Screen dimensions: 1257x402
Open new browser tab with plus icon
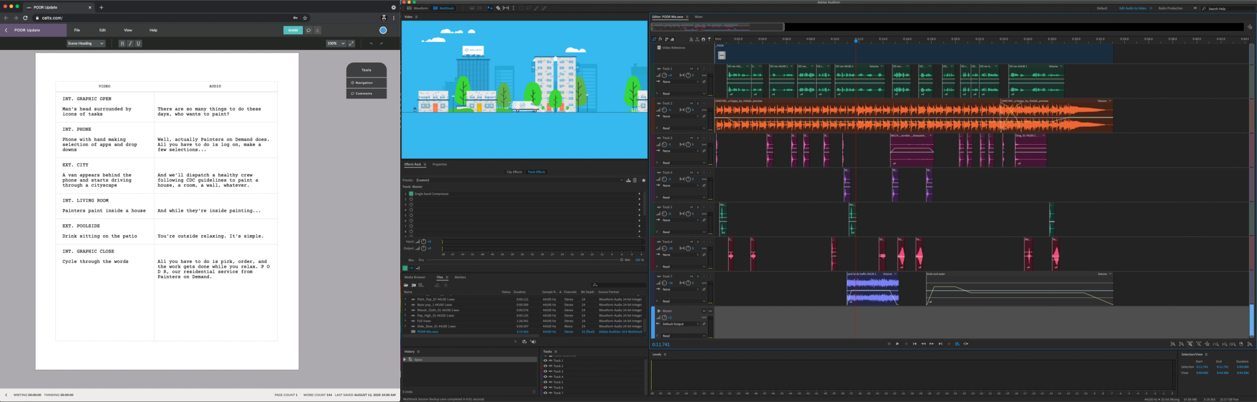[101, 8]
